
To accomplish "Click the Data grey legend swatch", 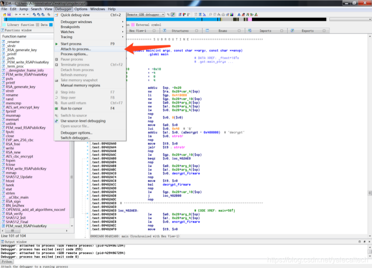I will tap(38, 25).
